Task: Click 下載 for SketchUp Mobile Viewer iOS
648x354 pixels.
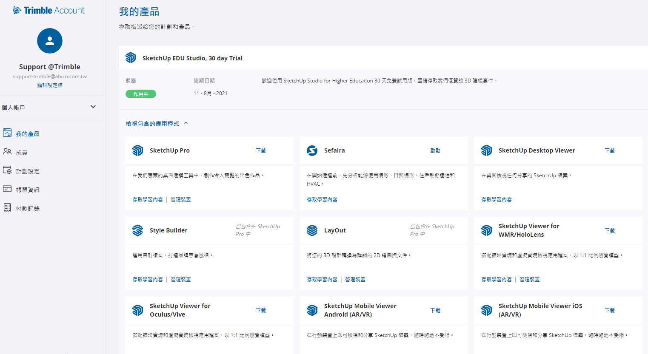Action: tap(610, 311)
